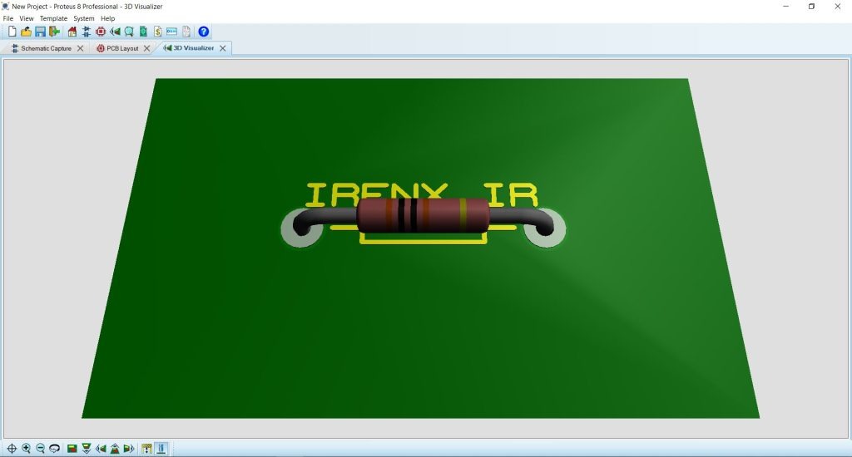Select the Top View icon

pyautogui.click(x=72, y=449)
